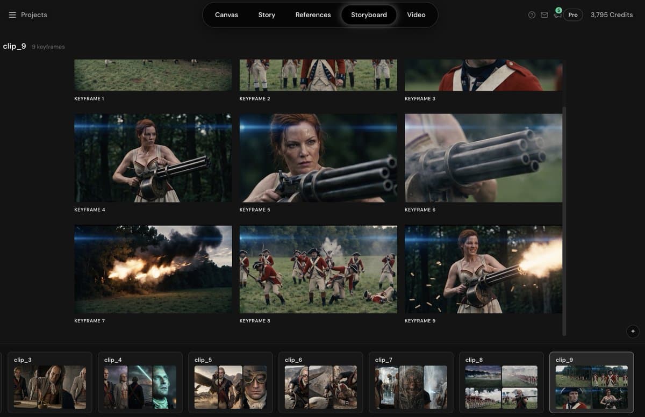
Task: Open the clip_5 card
Action: [231, 382]
